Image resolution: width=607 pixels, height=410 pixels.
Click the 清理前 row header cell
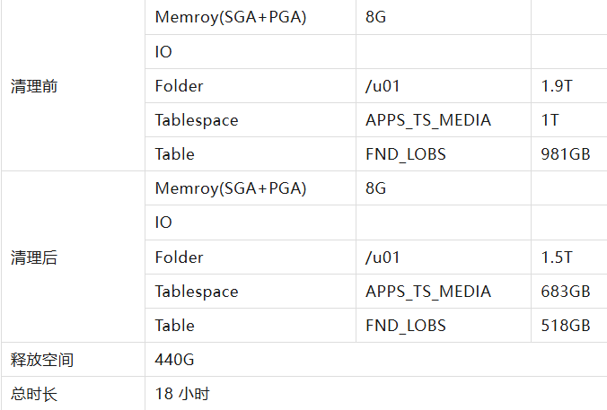34,86
